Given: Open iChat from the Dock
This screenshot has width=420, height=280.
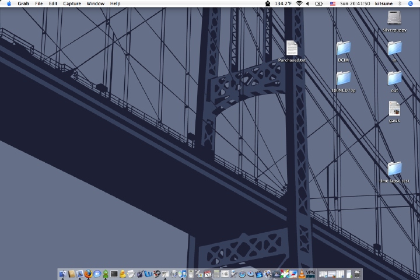Looking at the screenshot, I should (x=97, y=274).
